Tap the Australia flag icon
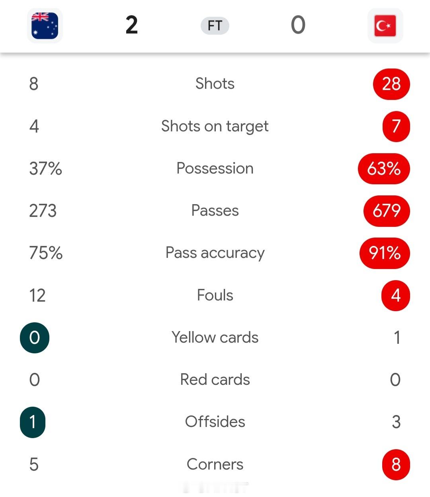The height and width of the screenshot is (497, 430). (45, 25)
